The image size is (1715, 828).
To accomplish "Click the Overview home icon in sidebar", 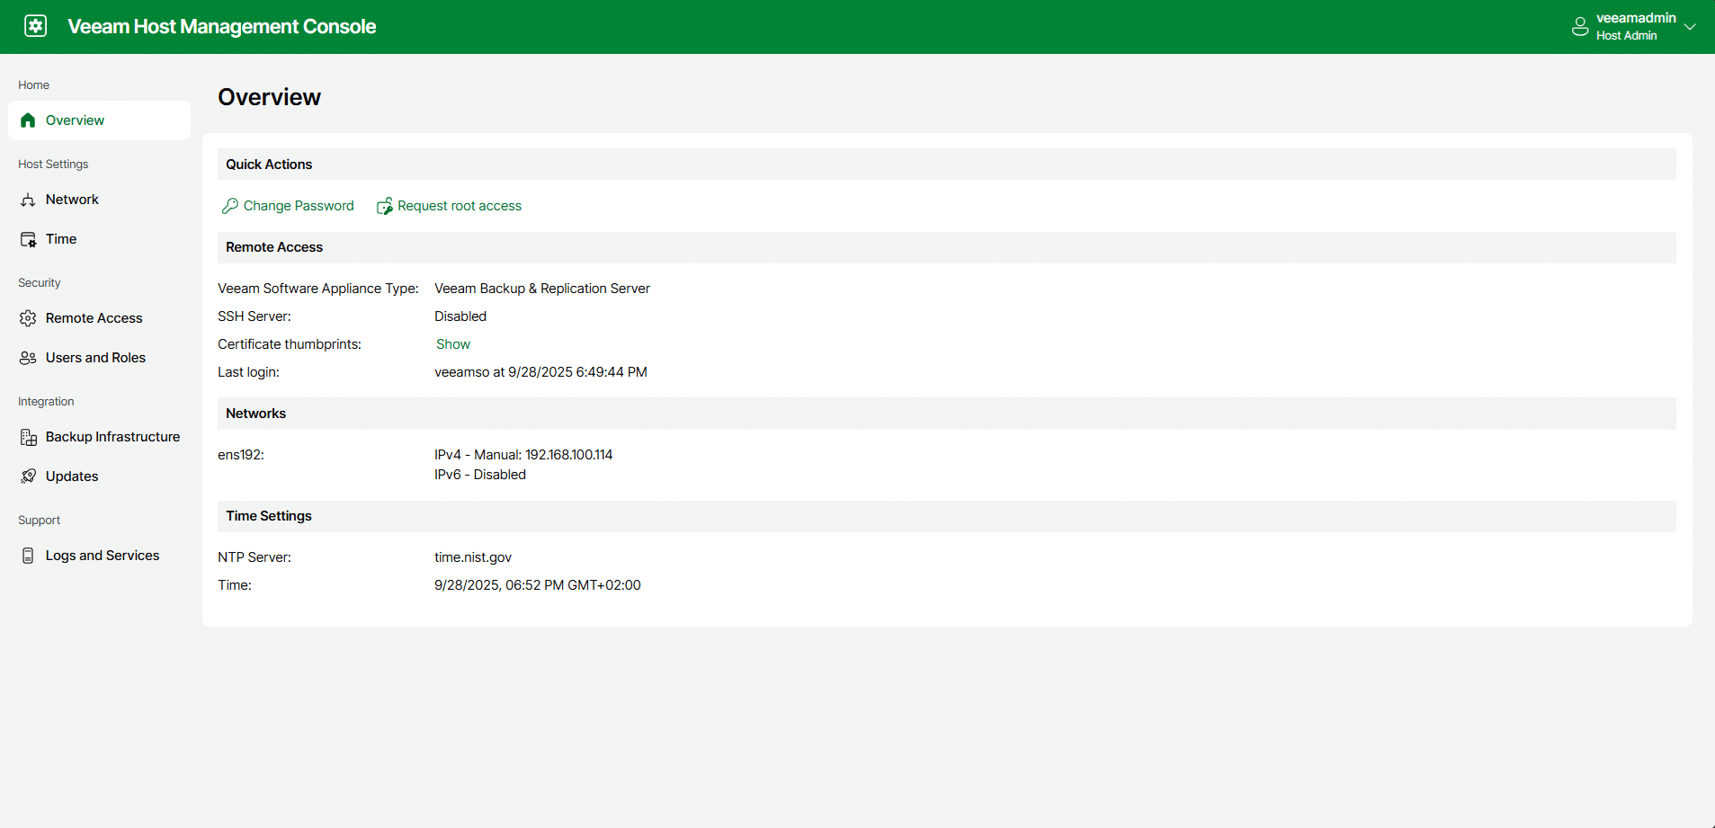I will click(28, 120).
